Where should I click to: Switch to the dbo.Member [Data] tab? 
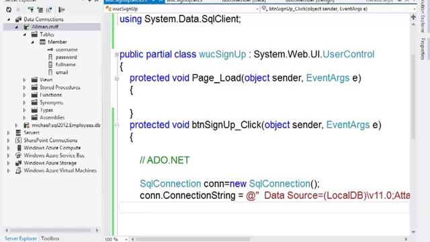[244, 1]
